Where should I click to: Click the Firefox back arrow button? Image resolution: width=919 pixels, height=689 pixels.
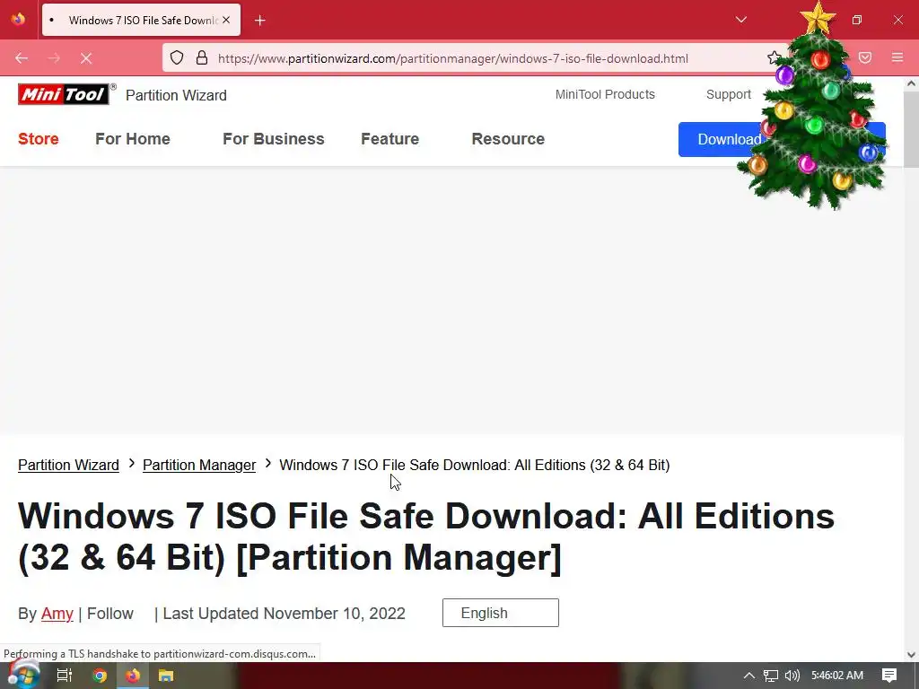22,58
